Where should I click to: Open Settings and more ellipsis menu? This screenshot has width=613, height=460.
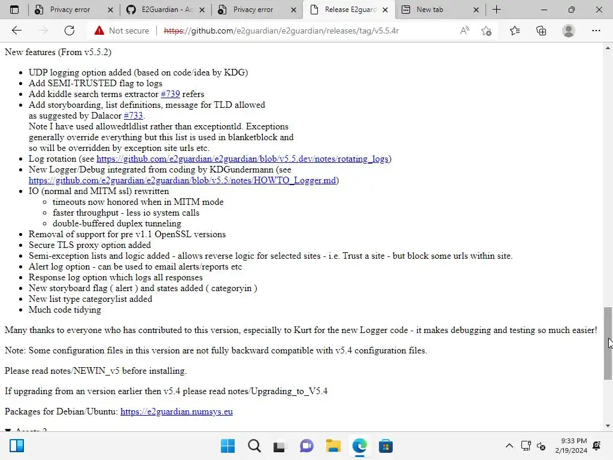(x=596, y=31)
